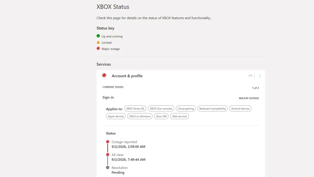Click the 'All clear' label
The image size is (314, 177).
pyautogui.click(x=117, y=155)
